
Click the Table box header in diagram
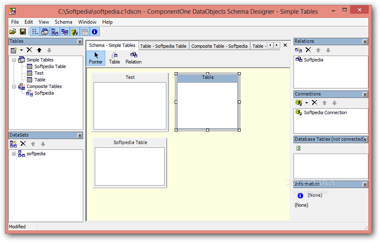[208, 77]
